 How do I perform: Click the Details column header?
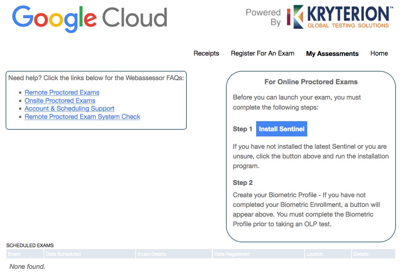coord(373,254)
